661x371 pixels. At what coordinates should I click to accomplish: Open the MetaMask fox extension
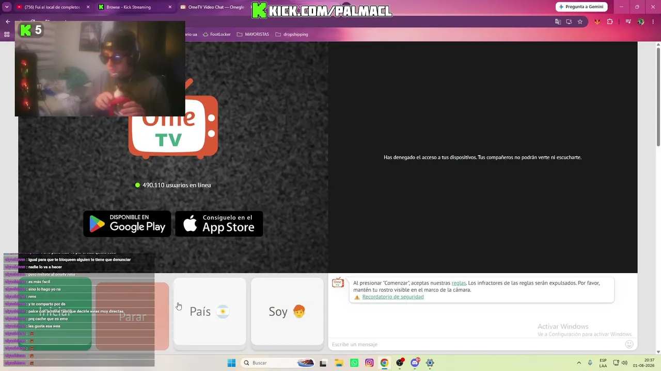597,22
